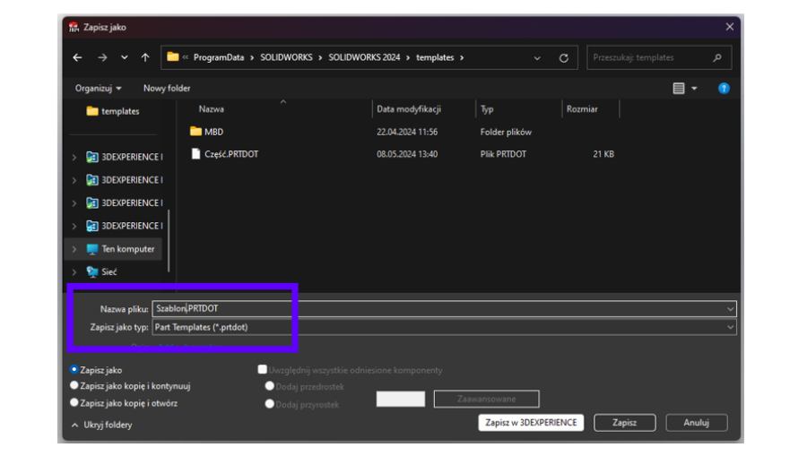Cancel with Anuluj button
The image size is (807, 456).
click(x=697, y=423)
